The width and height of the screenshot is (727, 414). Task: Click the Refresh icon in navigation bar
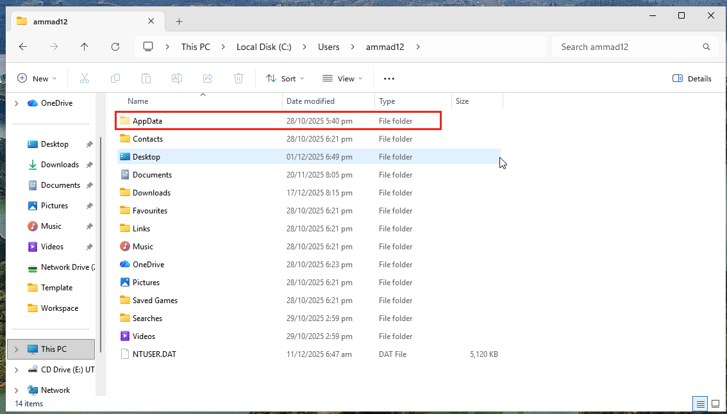point(115,47)
